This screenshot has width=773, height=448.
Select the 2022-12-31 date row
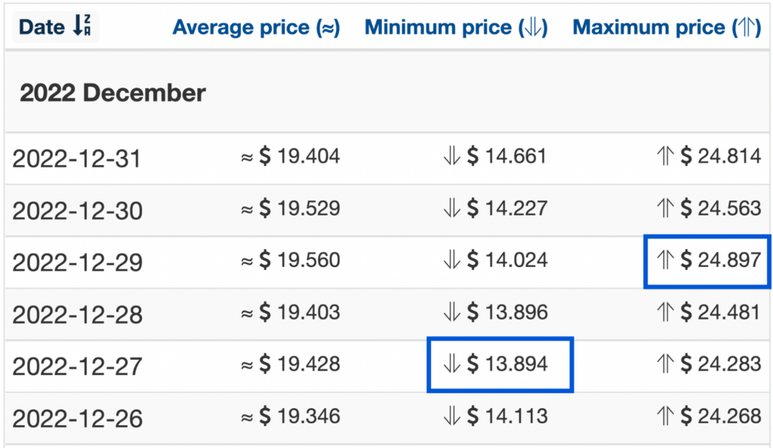tap(386, 158)
